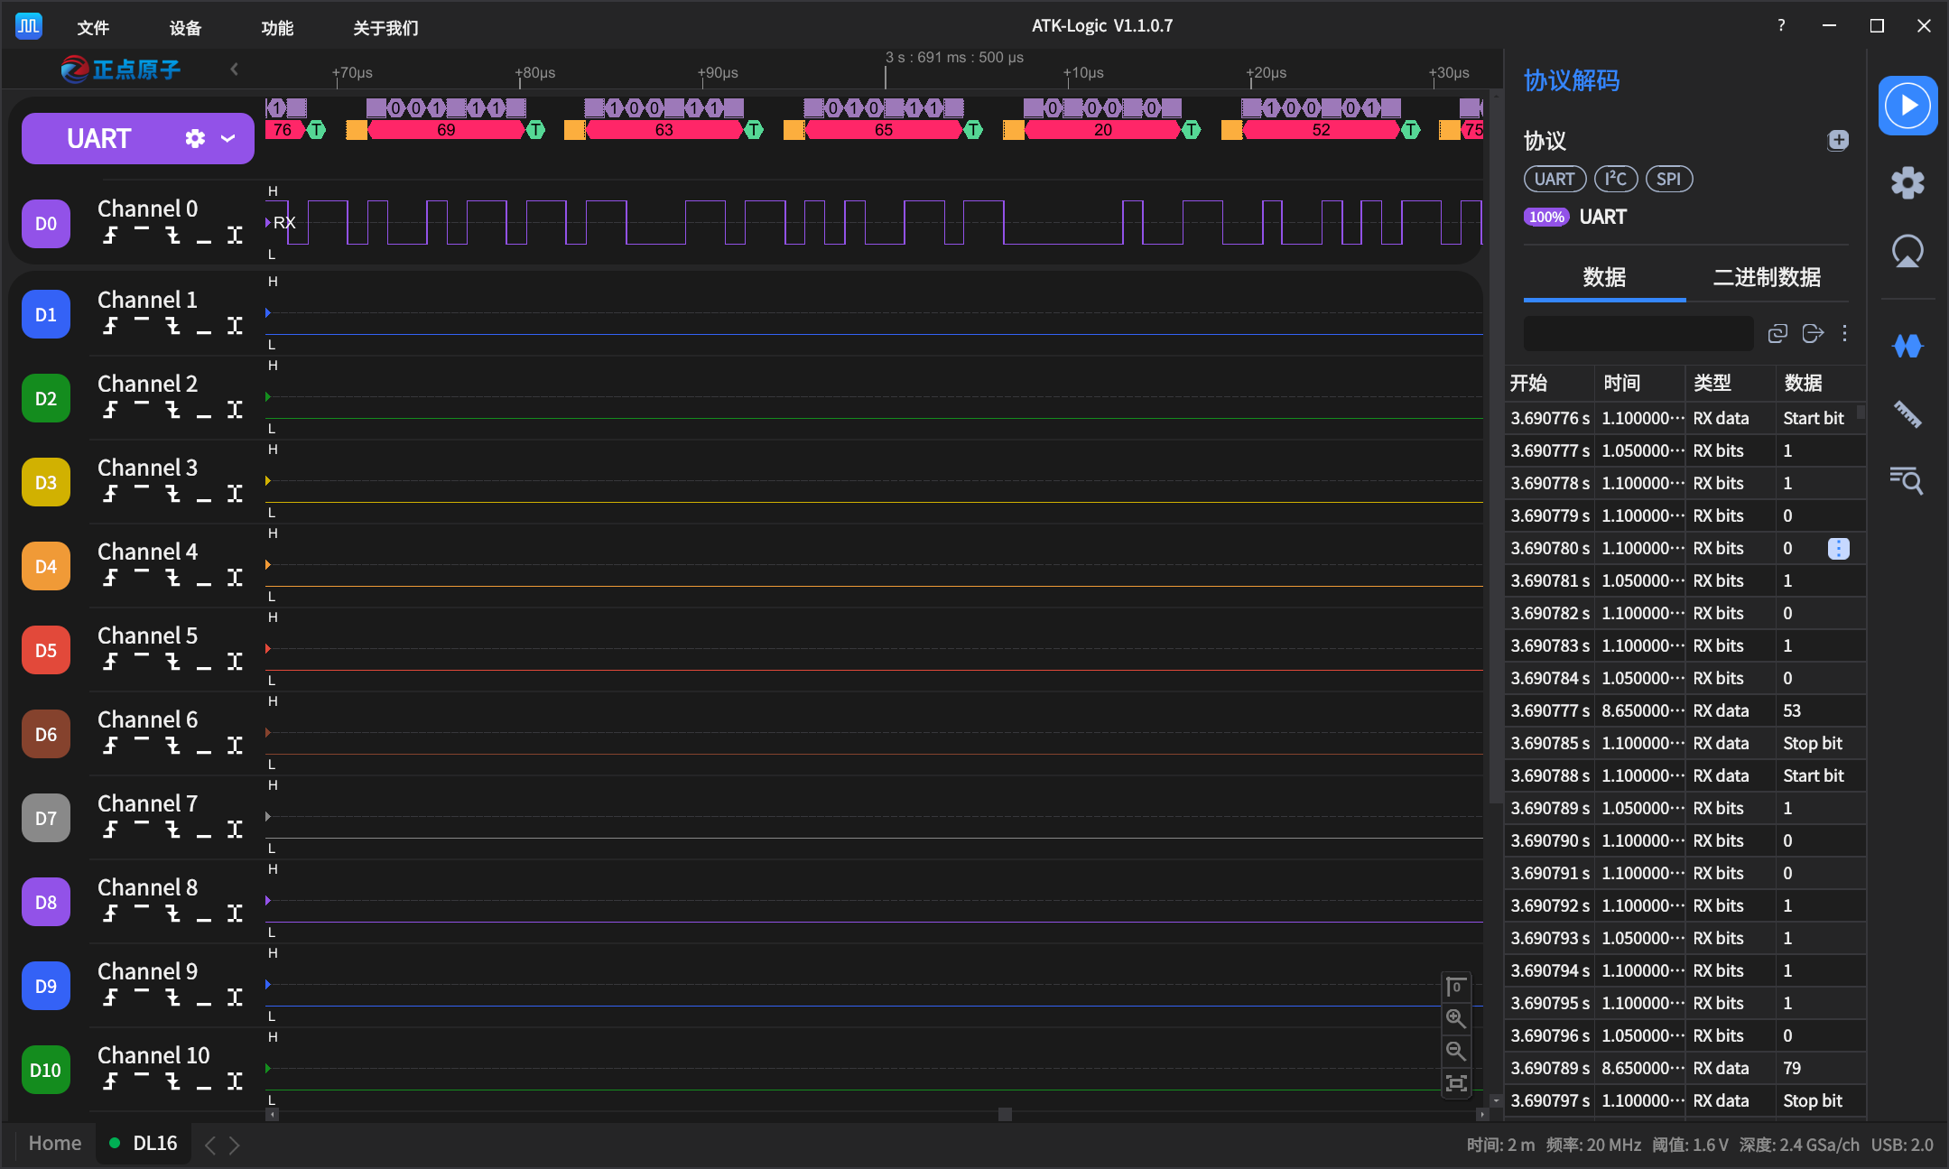1949x1169 pixels.
Task: Switch to the 二进制数据 tab
Action: (x=1766, y=277)
